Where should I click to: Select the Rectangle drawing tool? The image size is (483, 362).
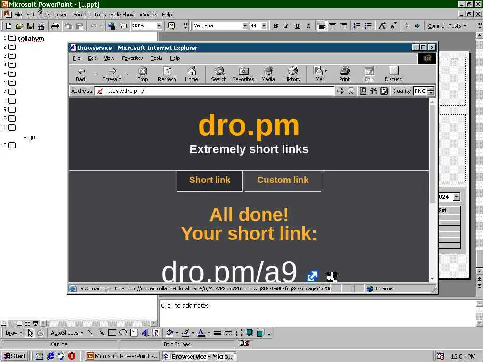(112, 333)
